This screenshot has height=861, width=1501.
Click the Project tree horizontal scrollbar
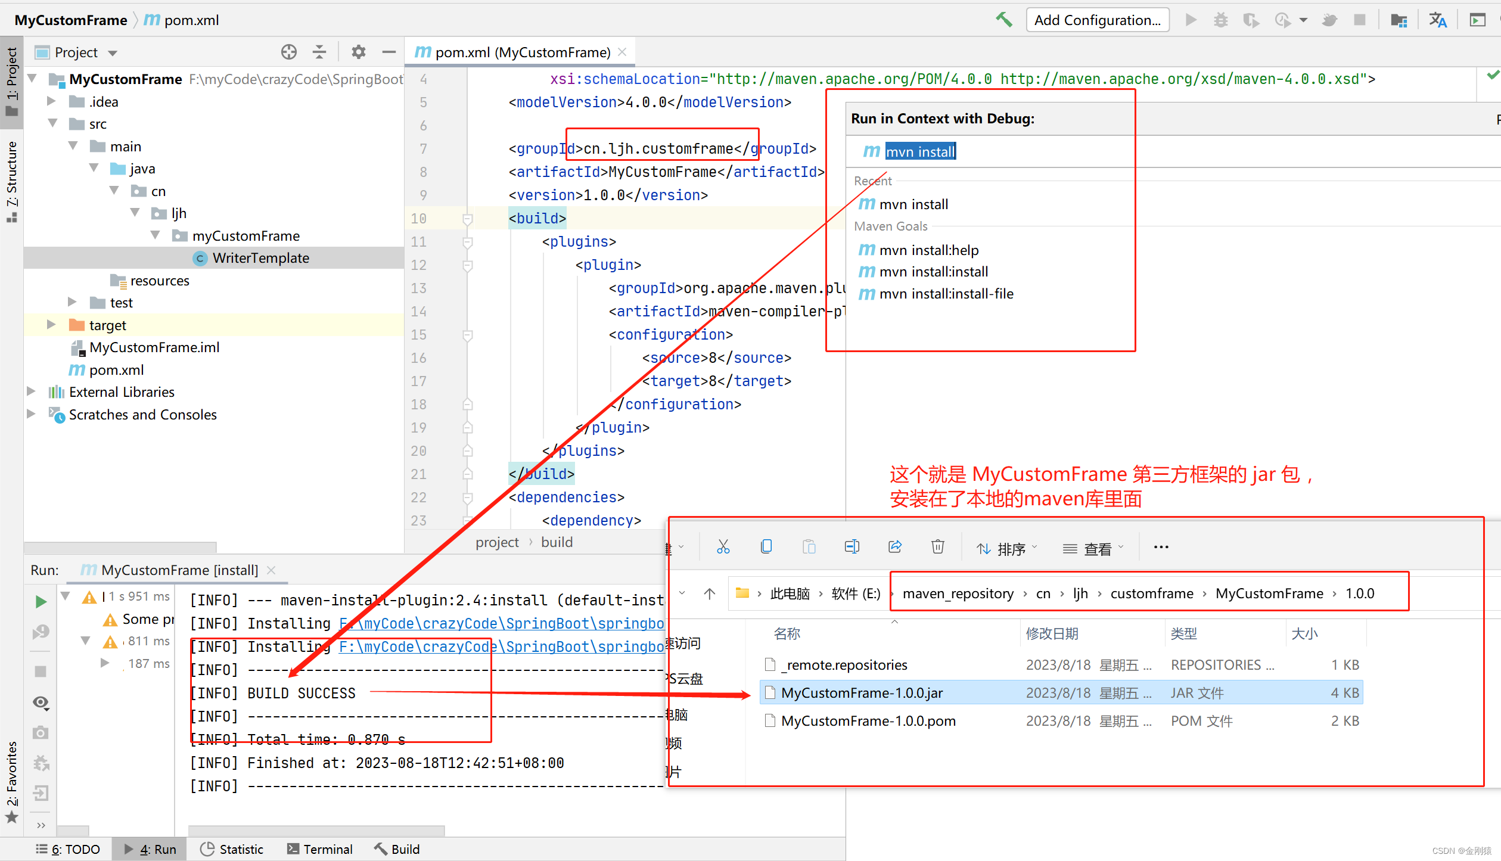(120, 546)
